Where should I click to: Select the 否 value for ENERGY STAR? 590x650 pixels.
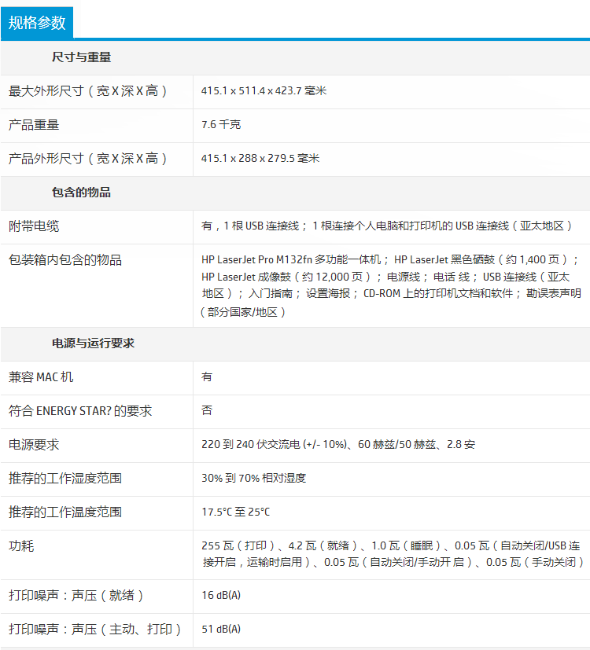207,410
